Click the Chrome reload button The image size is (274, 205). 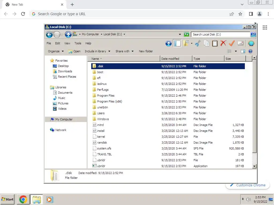(23, 14)
